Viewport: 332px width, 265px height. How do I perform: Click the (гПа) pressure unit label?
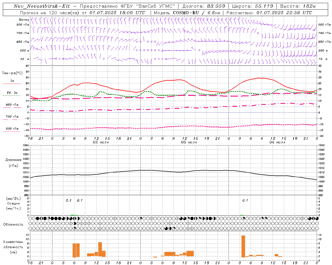(x=13, y=166)
